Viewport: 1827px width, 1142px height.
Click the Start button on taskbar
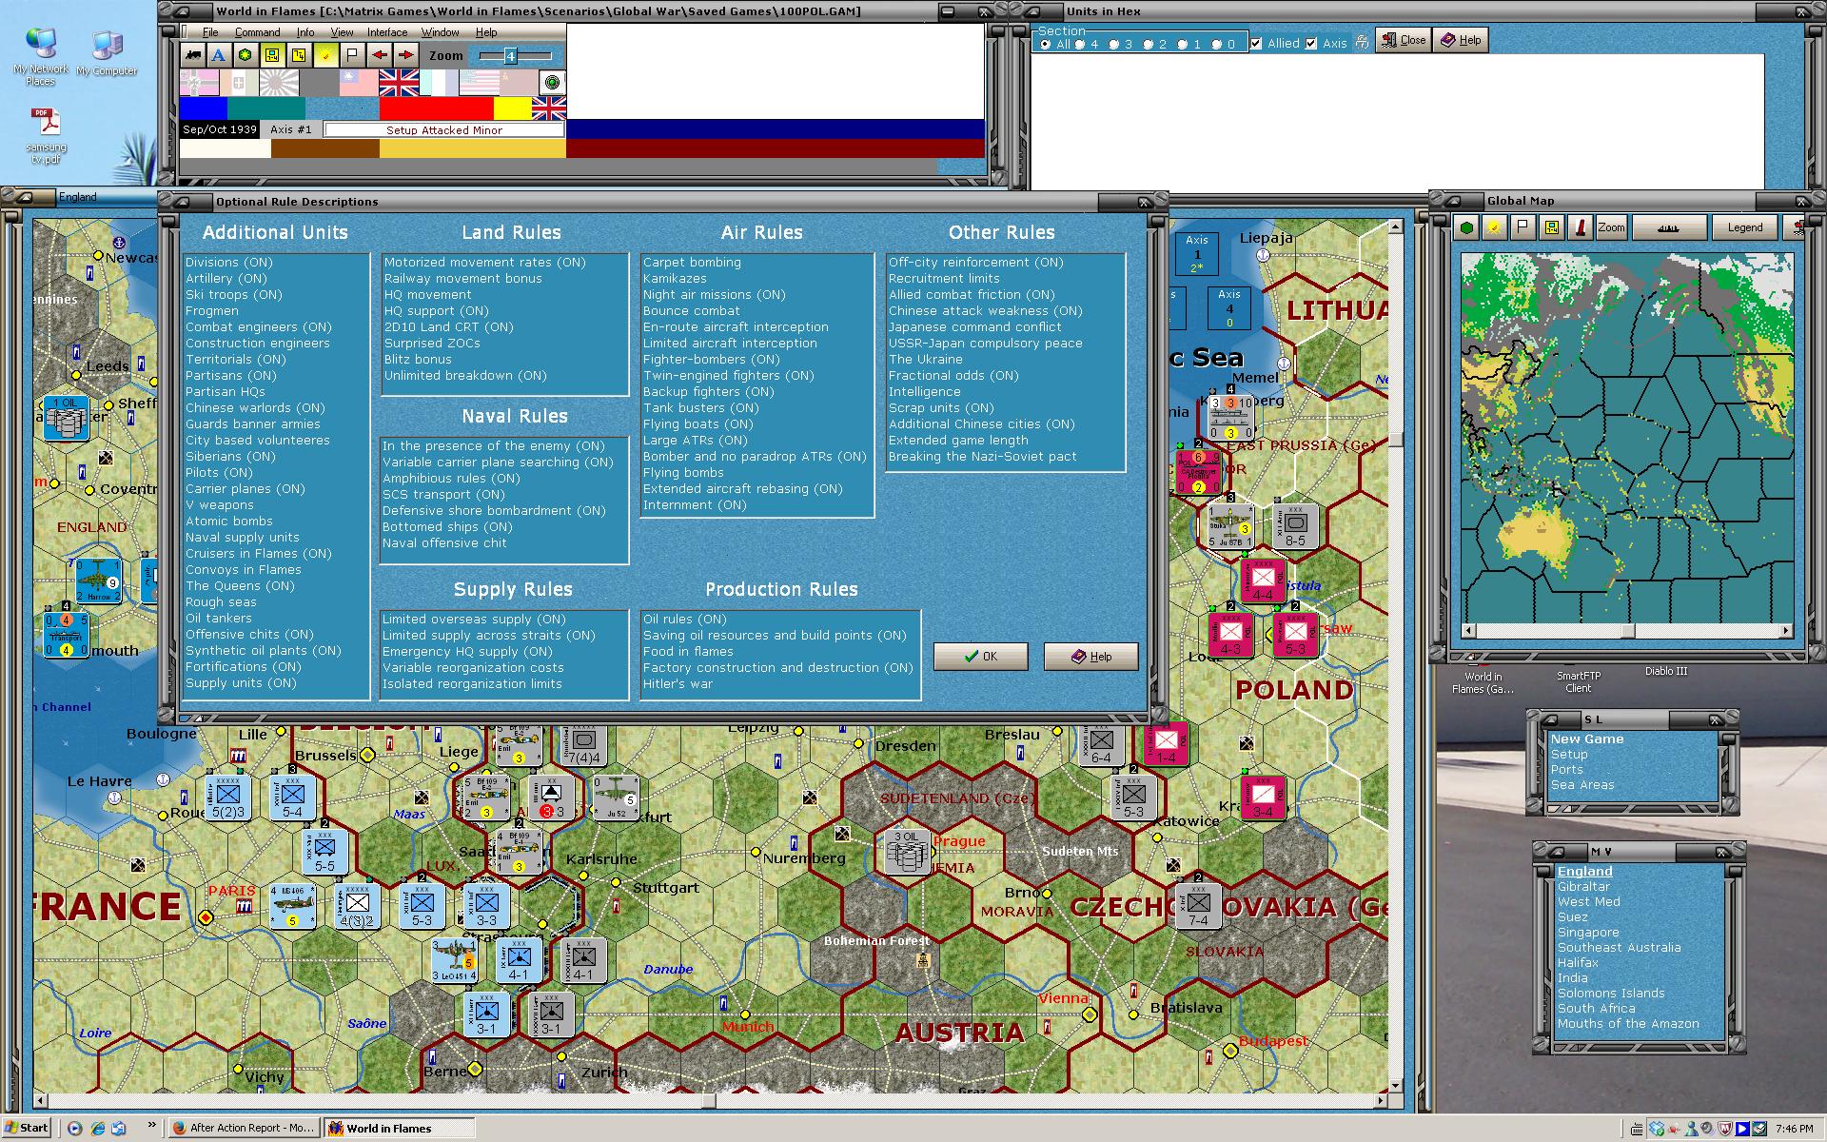(x=28, y=1128)
